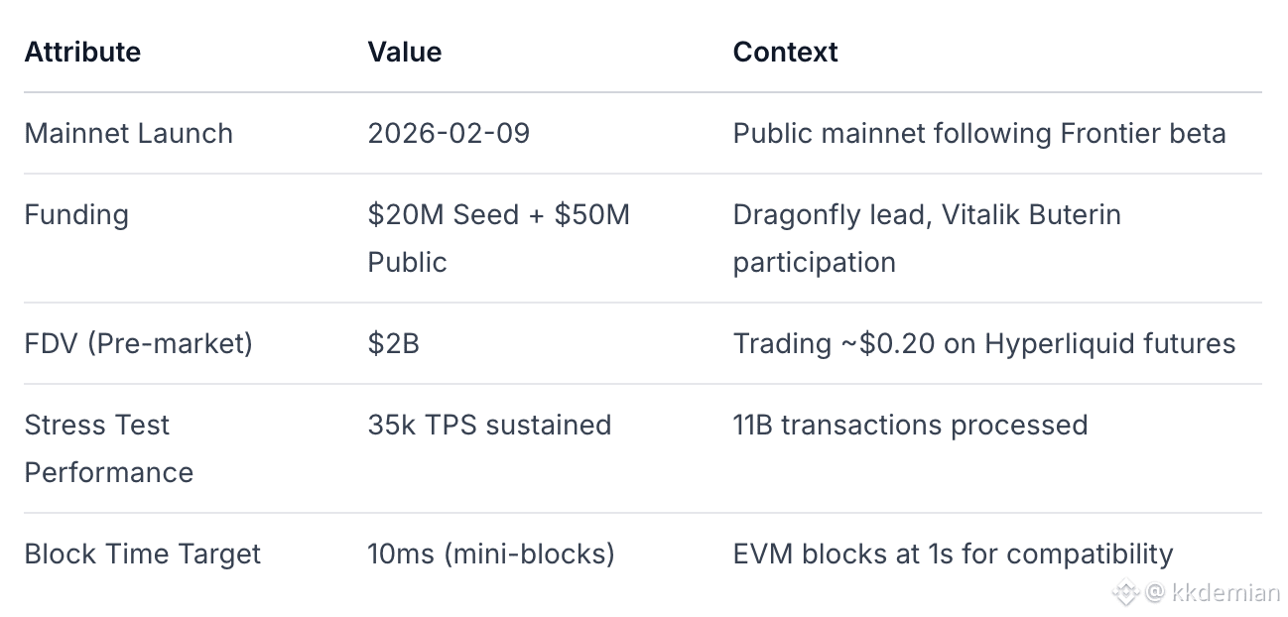Click the $2B valuation cell
This screenshot has width=1288, height=617.
coord(394,343)
